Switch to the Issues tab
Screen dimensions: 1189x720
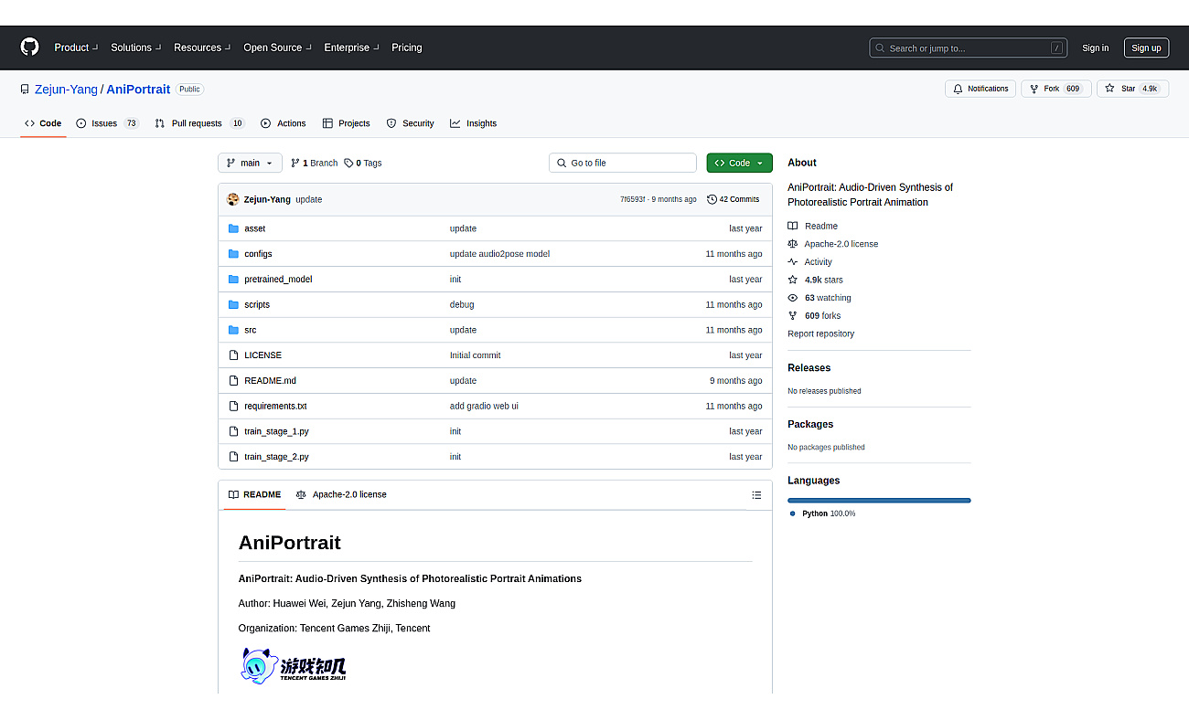tap(107, 123)
